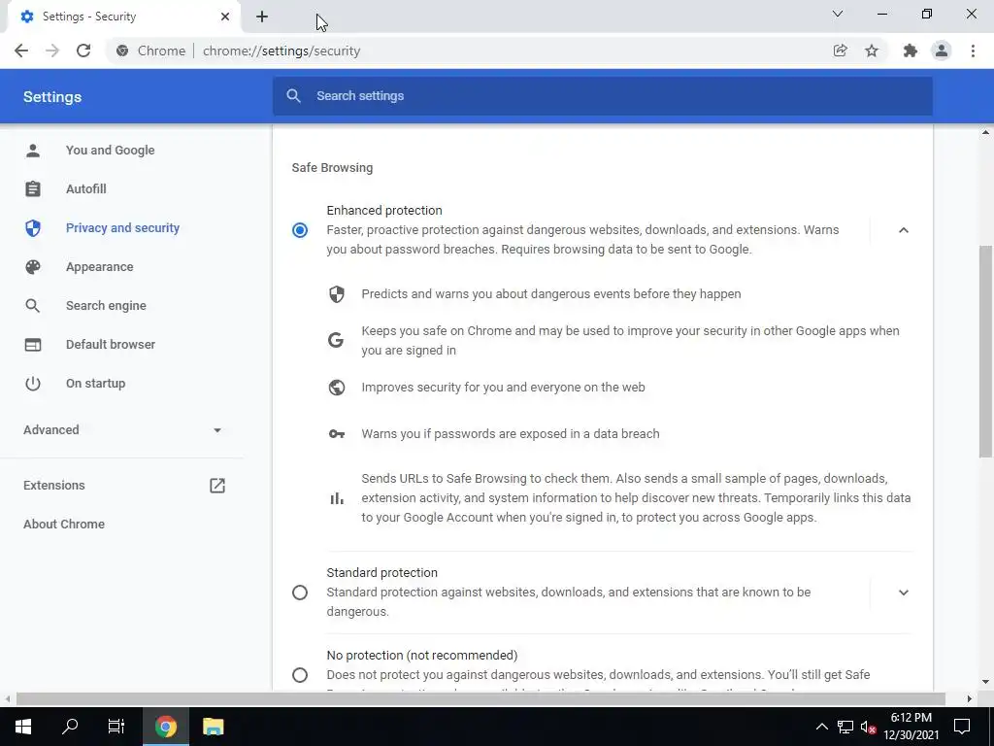This screenshot has width=994, height=746.
Task: Click the person icon beside You and Google
Action: [x=33, y=151]
